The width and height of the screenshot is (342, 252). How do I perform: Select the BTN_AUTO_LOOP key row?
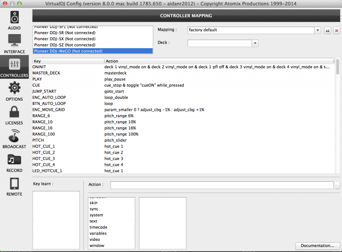tap(183, 103)
